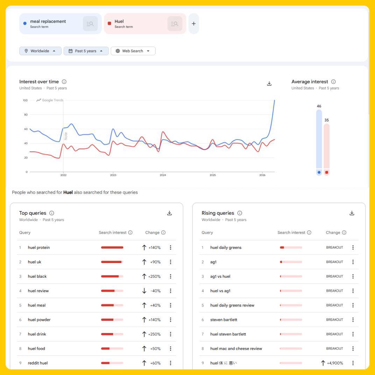
Task: Open more options for huel steven bartlett
Action: [353, 334]
